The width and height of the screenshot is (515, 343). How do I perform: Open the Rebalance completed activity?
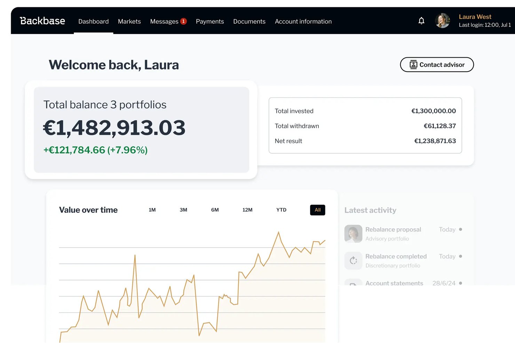[403, 261]
